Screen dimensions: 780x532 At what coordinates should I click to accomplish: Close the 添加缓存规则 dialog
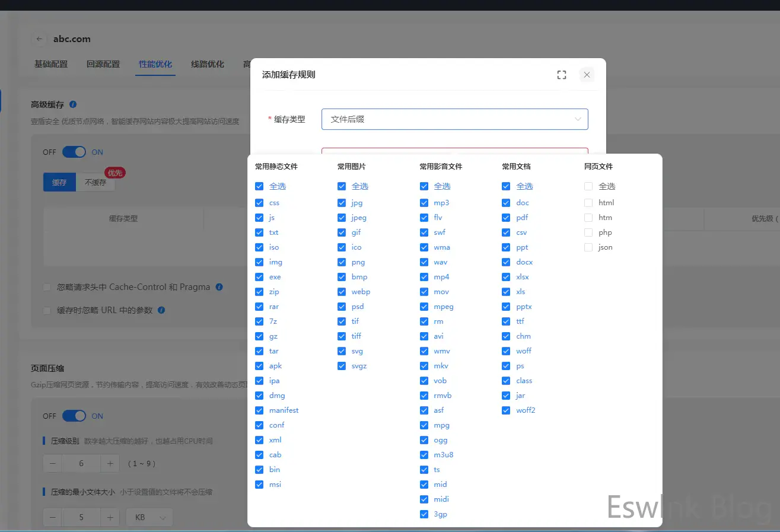[x=587, y=75]
